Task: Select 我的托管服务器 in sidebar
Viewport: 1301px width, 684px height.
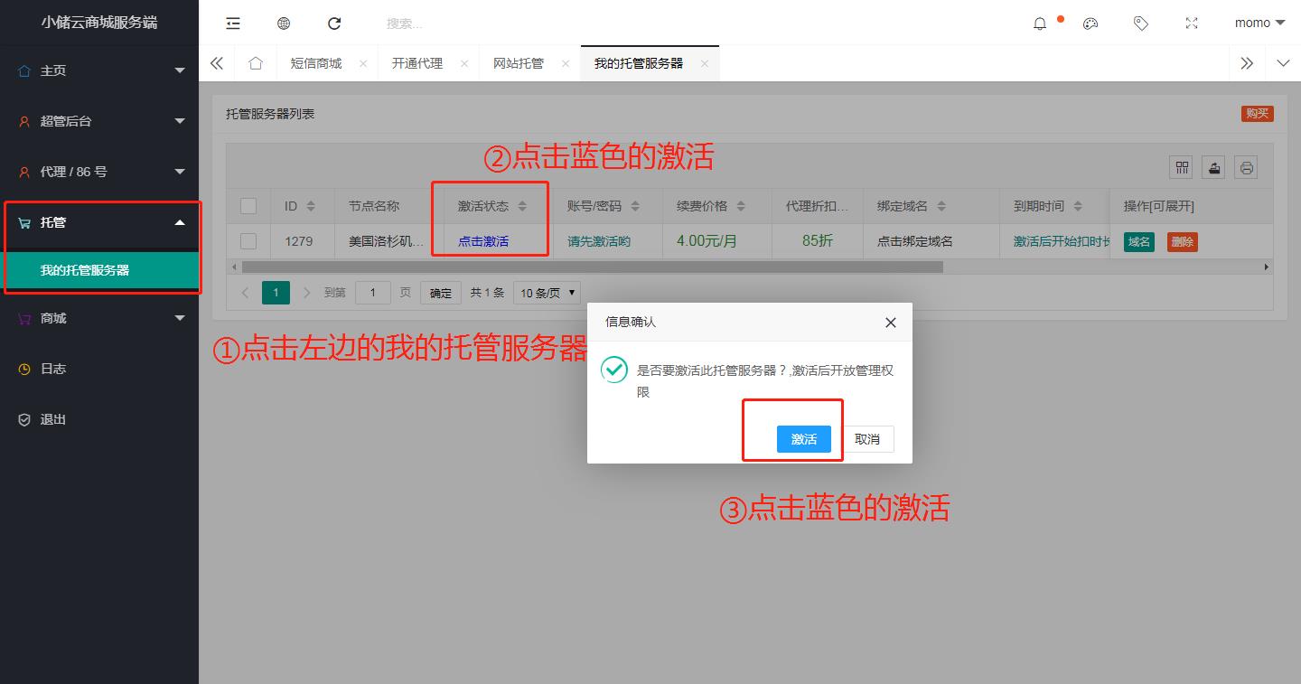Action: 99,270
